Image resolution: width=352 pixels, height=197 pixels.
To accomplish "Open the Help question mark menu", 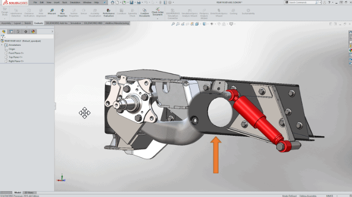I will [329, 3].
